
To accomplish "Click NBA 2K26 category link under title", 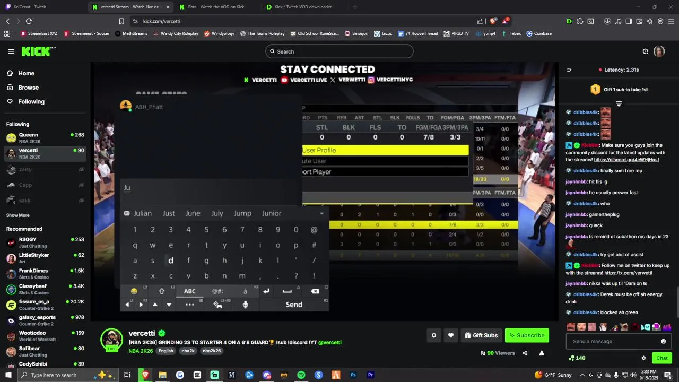I will [x=141, y=351].
